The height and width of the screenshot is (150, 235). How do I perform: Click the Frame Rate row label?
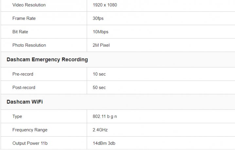(24, 18)
